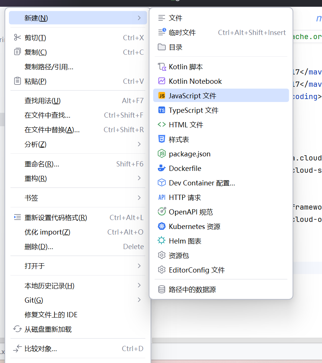
Task: Click the yellow JS file icon
Action: (x=162, y=96)
